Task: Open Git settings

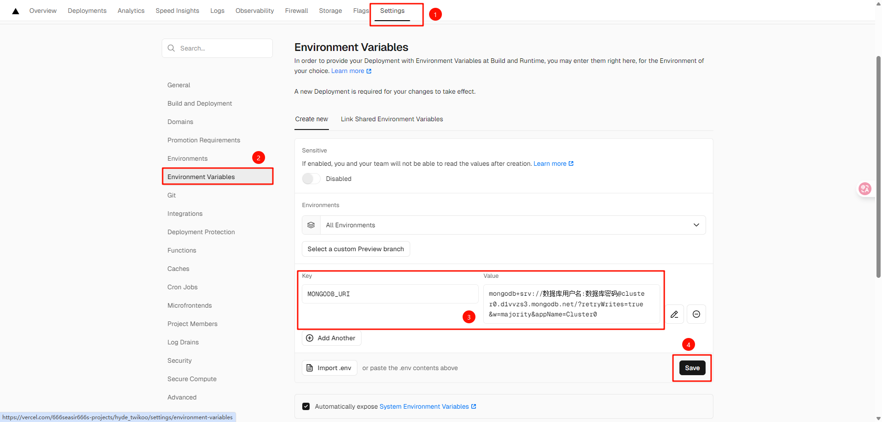Action: (x=171, y=195)
